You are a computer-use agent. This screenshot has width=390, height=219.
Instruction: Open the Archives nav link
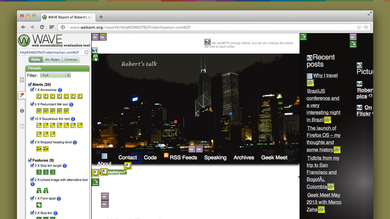[x=244, y=157]
